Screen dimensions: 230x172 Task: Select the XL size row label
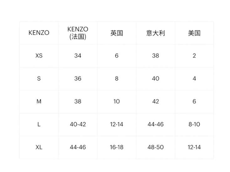pos(39,147)
